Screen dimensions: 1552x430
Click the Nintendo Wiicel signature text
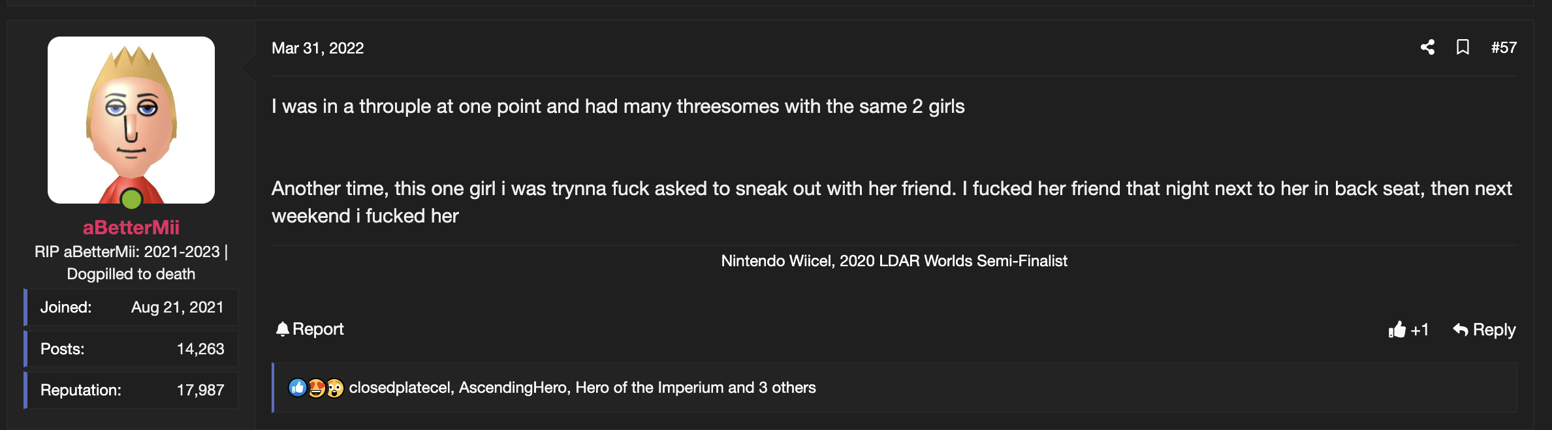point(894,261)
